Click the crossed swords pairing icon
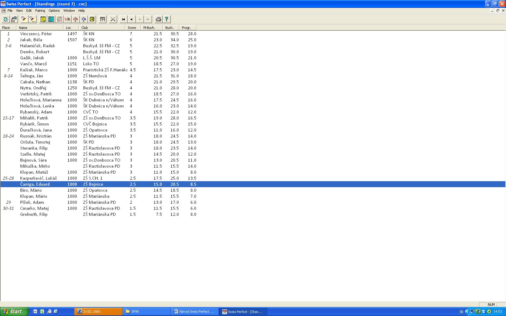506x316 pixels. click(113, 19)
